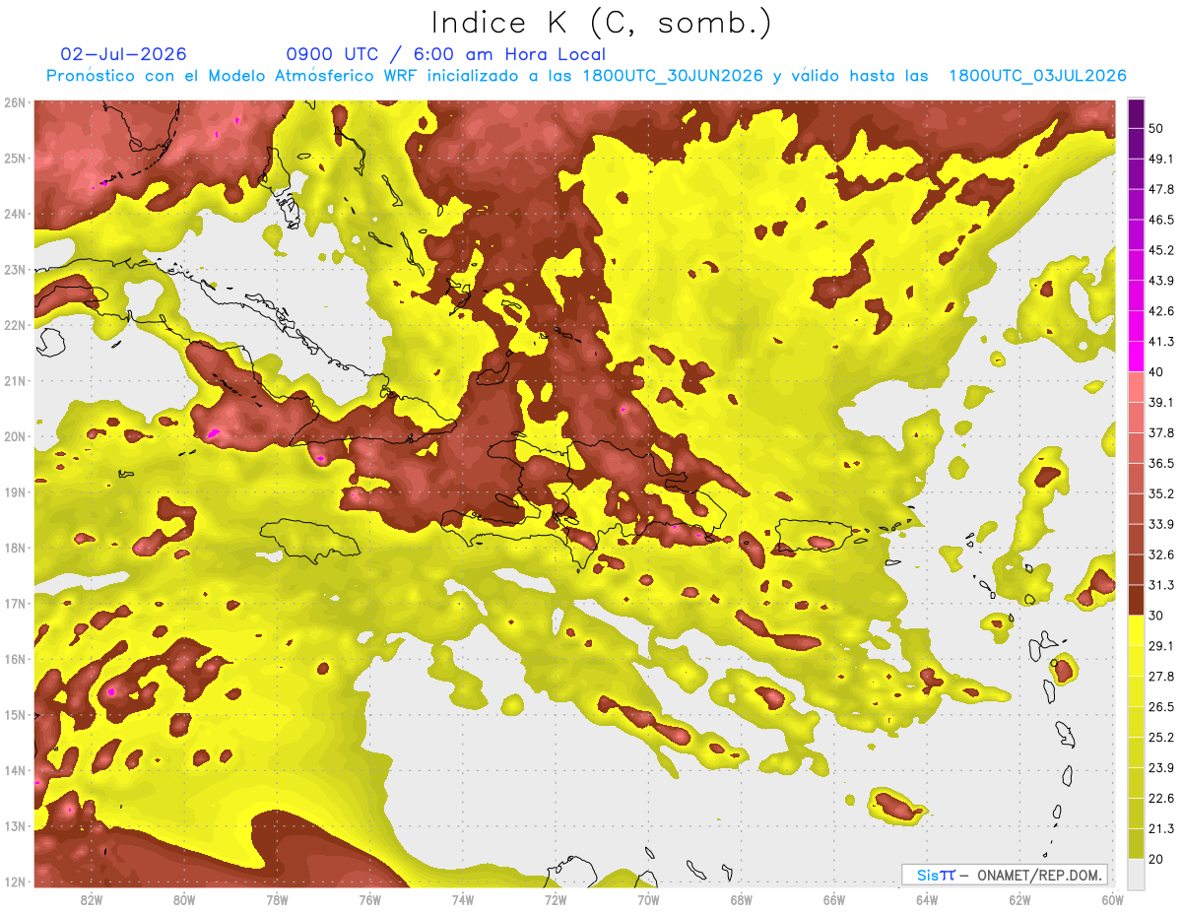Click the "16N" latitude axis label
This screenshot has width=1182, height=913.
coord(15,659)
